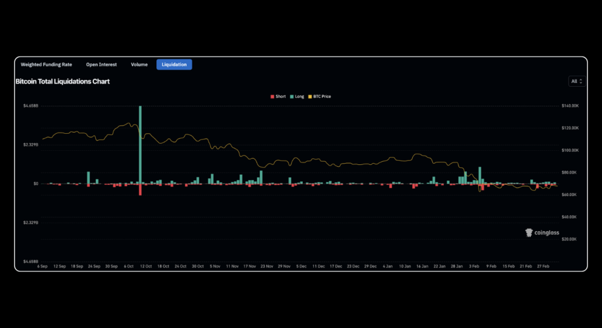Click the green Long legend swatch

(292, 97)
